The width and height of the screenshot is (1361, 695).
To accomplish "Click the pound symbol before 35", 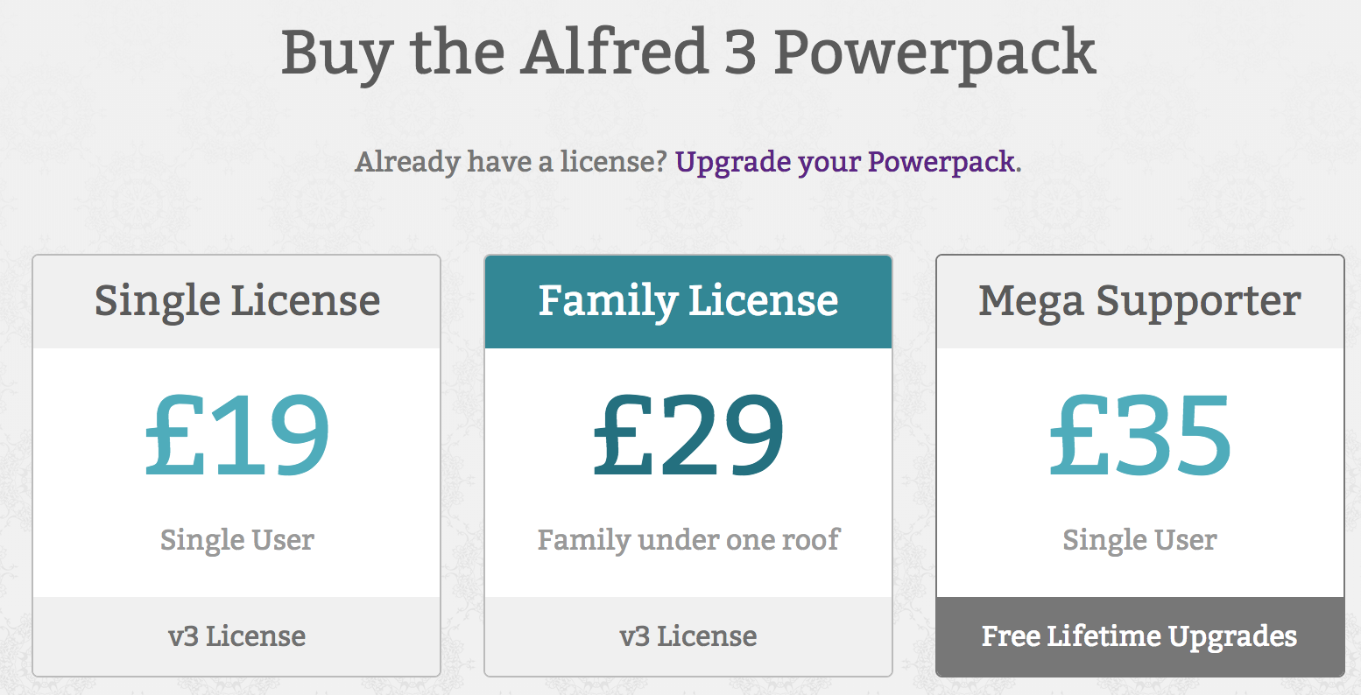I will point(1081,435).
